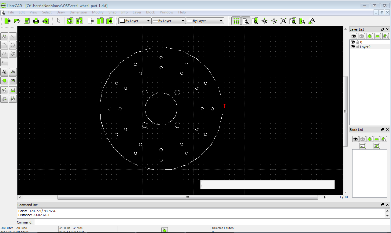Show all layers in Layer List

pyautogui.click(x=354, y=36)
